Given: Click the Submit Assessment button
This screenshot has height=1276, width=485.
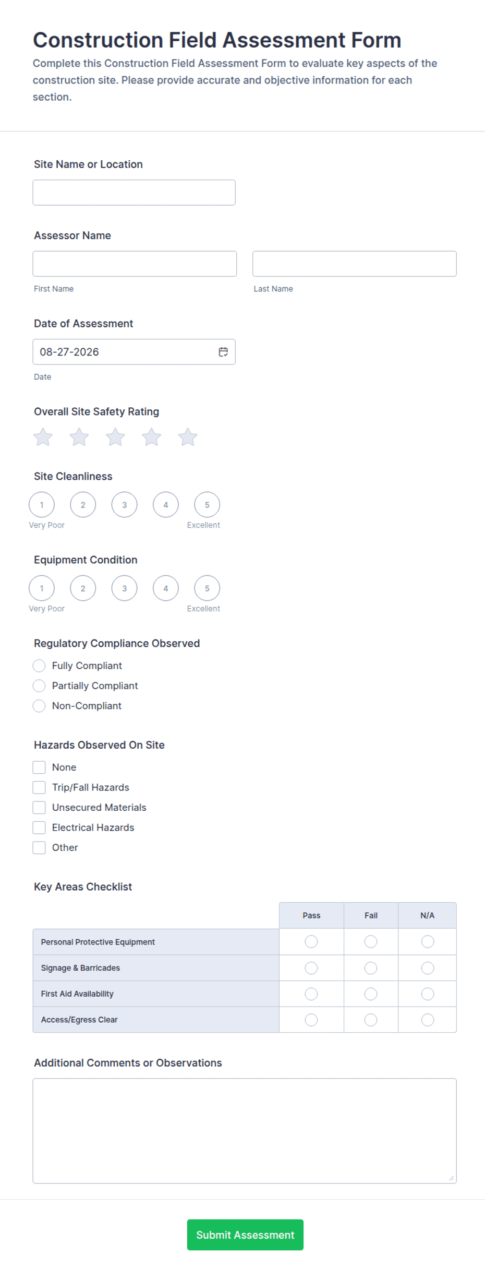Looking at the screenshot, I should click(x=245, y=1235).
